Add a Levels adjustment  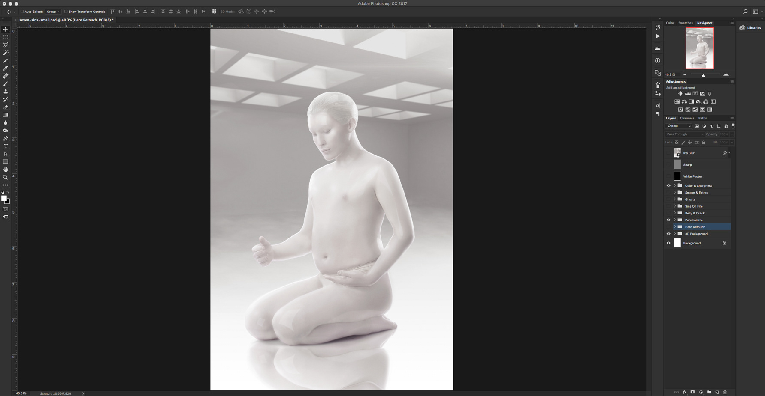[688, 94]
